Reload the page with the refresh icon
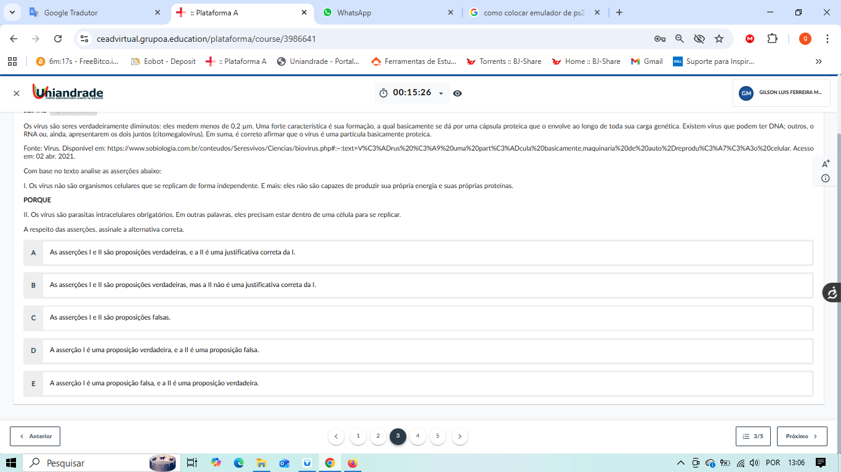Screen dimensions: 841x472 (x=58, y=39)
